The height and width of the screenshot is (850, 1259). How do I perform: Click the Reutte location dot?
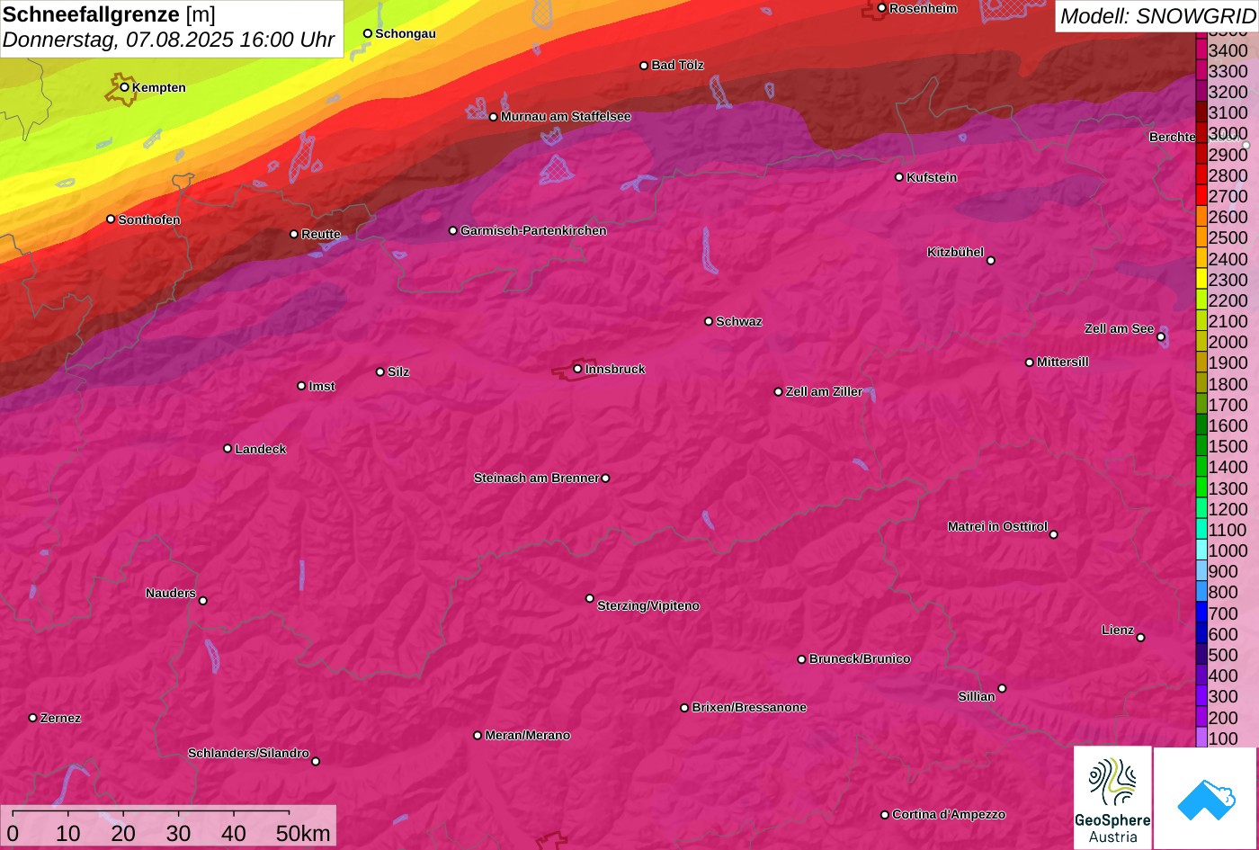click(294, 234)
